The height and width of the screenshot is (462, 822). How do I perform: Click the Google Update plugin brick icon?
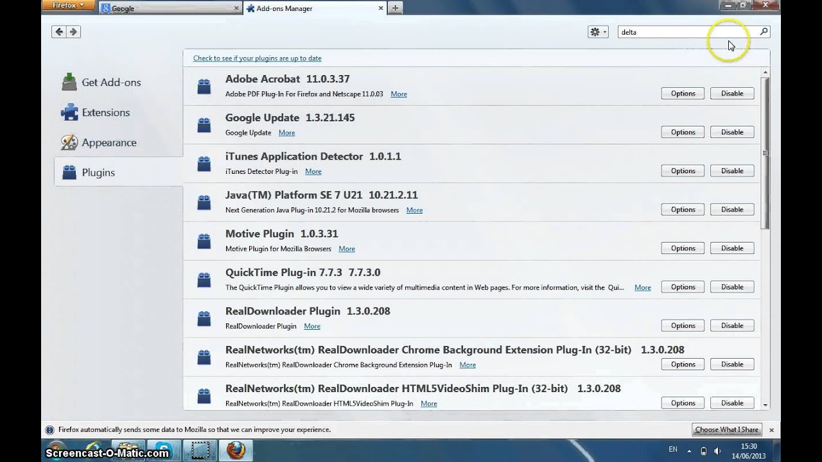pos(204,125)
